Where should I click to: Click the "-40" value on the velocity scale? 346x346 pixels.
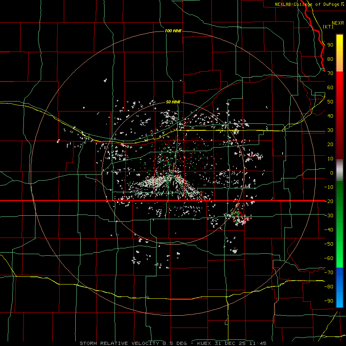coord(329,230)
